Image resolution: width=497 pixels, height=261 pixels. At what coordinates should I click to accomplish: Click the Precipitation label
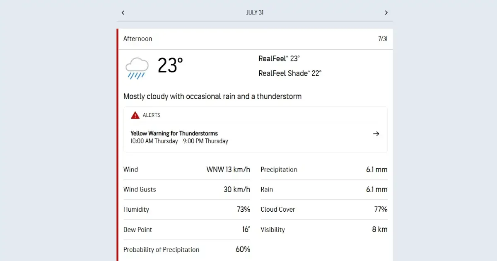click(x=279, y=169)
